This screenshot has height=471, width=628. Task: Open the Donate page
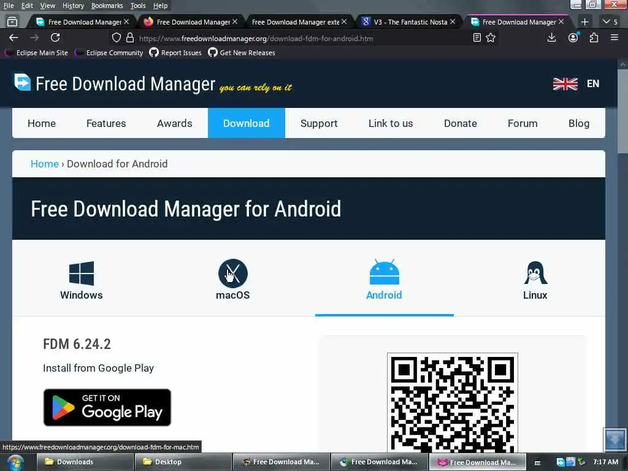click(x=460, y=123)
